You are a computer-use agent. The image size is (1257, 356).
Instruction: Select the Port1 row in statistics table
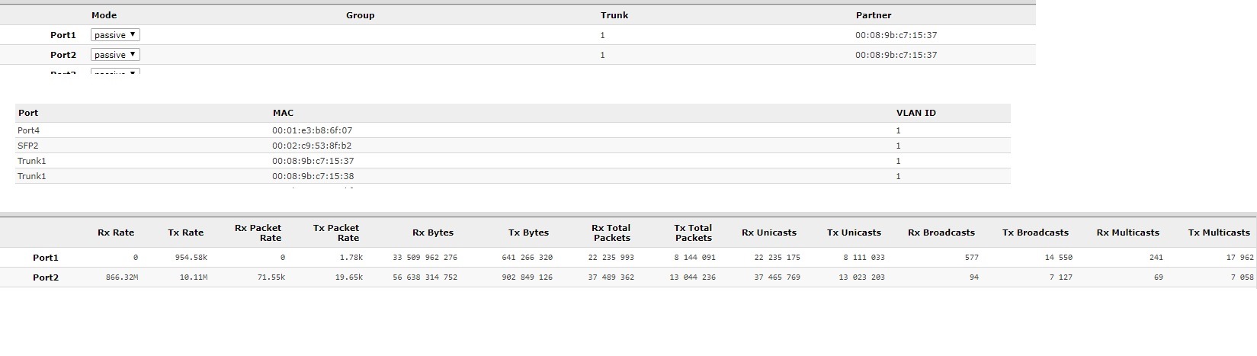[628, 258]
